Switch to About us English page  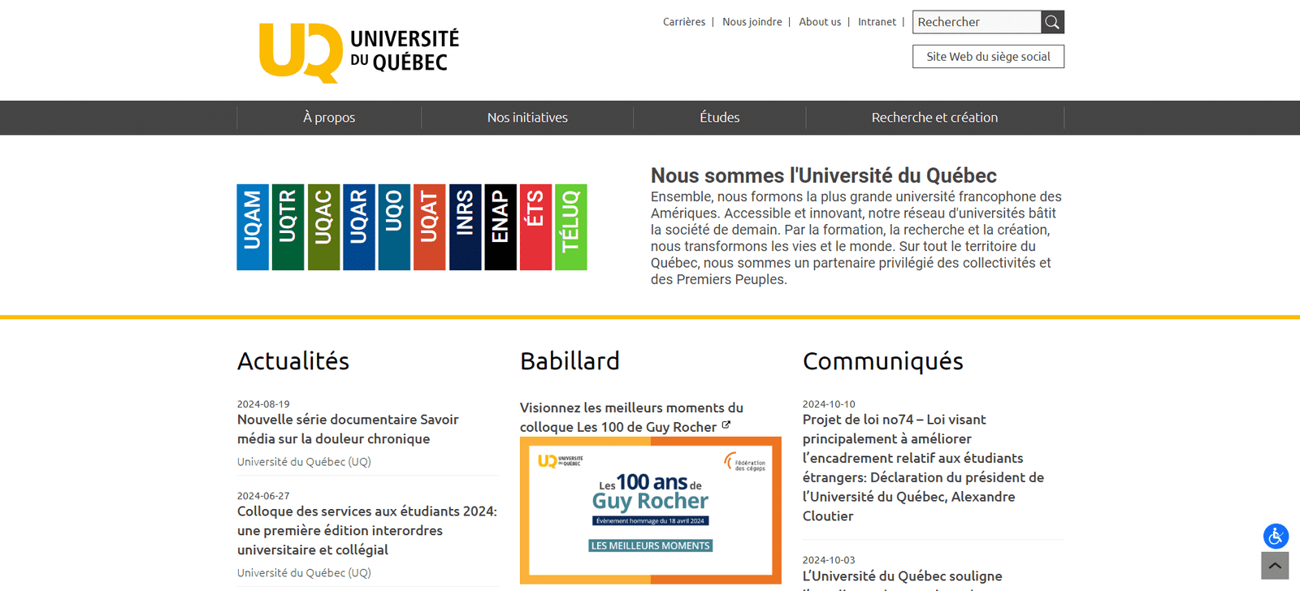coord(820,22)
